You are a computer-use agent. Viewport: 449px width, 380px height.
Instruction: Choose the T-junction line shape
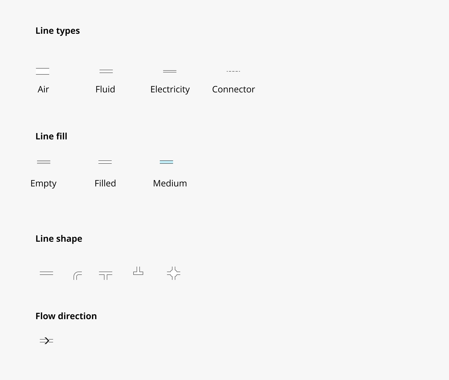tap(106, 276)
